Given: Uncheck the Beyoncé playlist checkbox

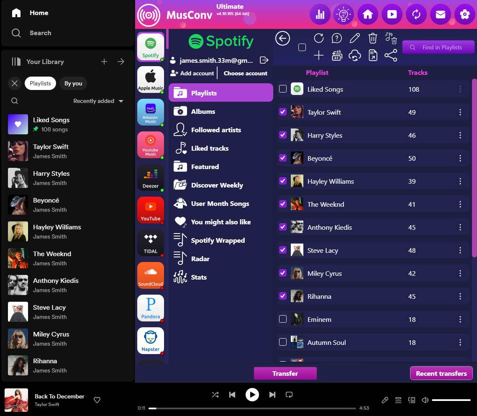Looking at the screenshot, I should pos(282,158).
